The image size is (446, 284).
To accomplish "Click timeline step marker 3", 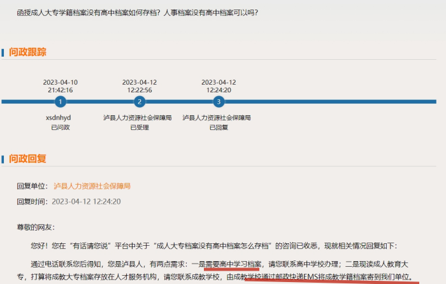I will pyautogui.click(x=219, y=101).
